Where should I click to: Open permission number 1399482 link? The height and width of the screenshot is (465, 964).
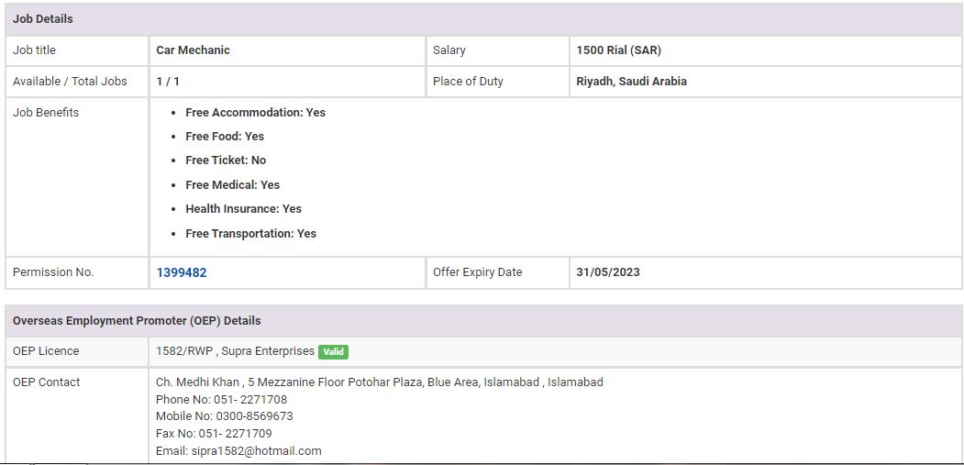pos(181,272)
